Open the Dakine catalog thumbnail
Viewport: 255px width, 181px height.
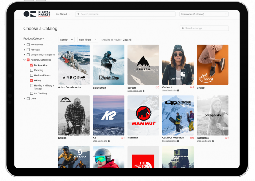click(x=74, y=115)
